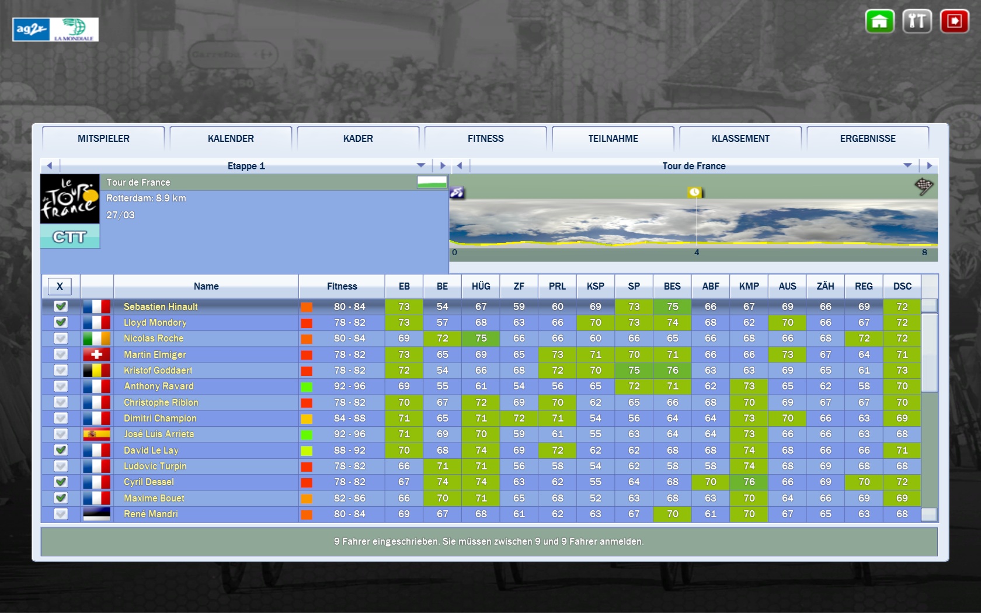Viewport: 981px width, 613px height.
Task: Click the yellow intermediate time marker
Action: tap(694, 192)
